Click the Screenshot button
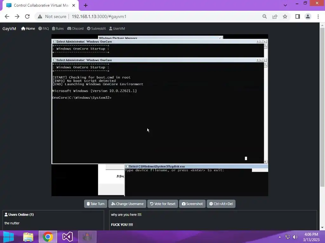The width and height of the screenshot is (325, 243). pyautogui.click(x=192, y=204)
